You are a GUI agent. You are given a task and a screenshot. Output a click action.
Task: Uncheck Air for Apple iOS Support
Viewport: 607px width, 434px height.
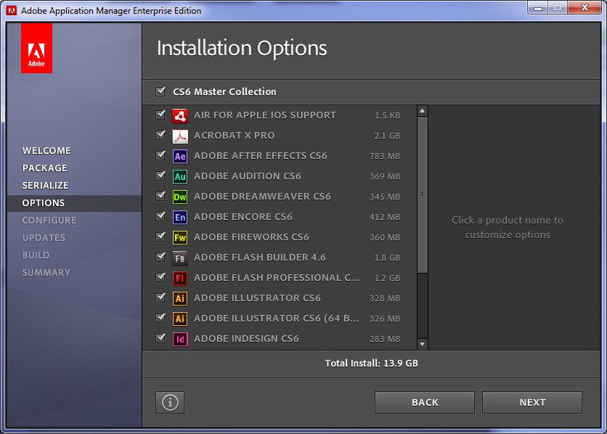click(x=160, y=115)
